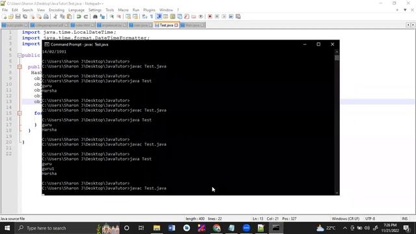Click UTF-8 encoding in status bar
This screenshot has width=416, height=234.
click(x=370, y=218)
